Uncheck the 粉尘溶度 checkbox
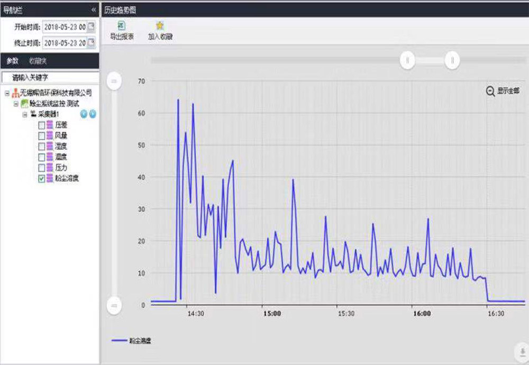Image resolution: width=529 pixels, height=365 pixels. [x=42, y=179]
